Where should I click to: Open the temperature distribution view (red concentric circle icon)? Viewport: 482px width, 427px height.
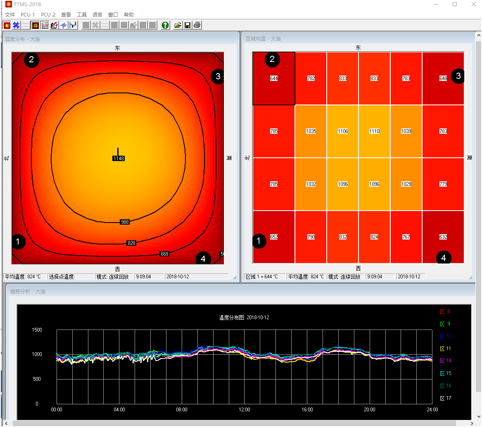(x=7, y=25)
